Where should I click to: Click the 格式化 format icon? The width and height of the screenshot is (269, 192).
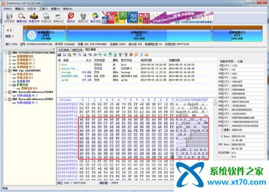click(71, 18)
